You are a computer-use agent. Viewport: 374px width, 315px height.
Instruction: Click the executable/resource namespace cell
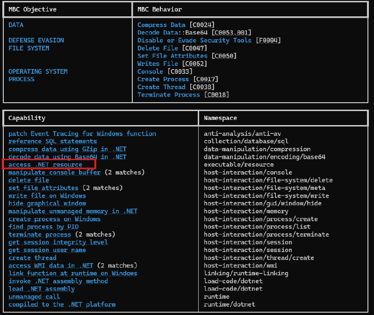(239, 165)
